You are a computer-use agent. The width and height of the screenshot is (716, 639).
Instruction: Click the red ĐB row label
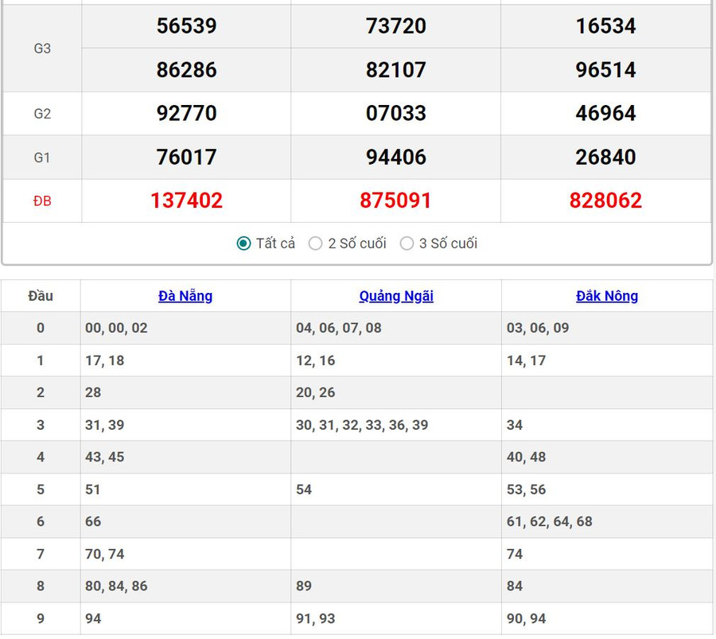42,201
